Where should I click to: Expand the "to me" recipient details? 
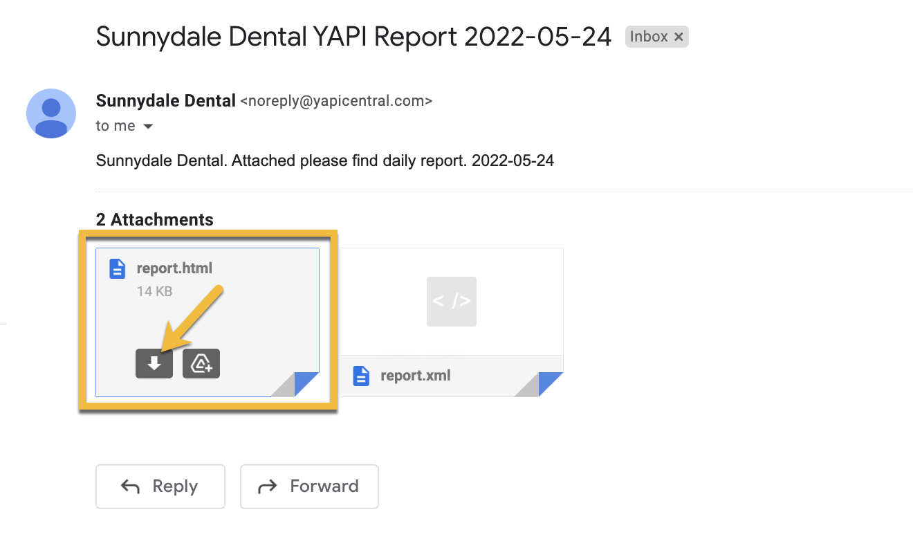coord(148,127)
